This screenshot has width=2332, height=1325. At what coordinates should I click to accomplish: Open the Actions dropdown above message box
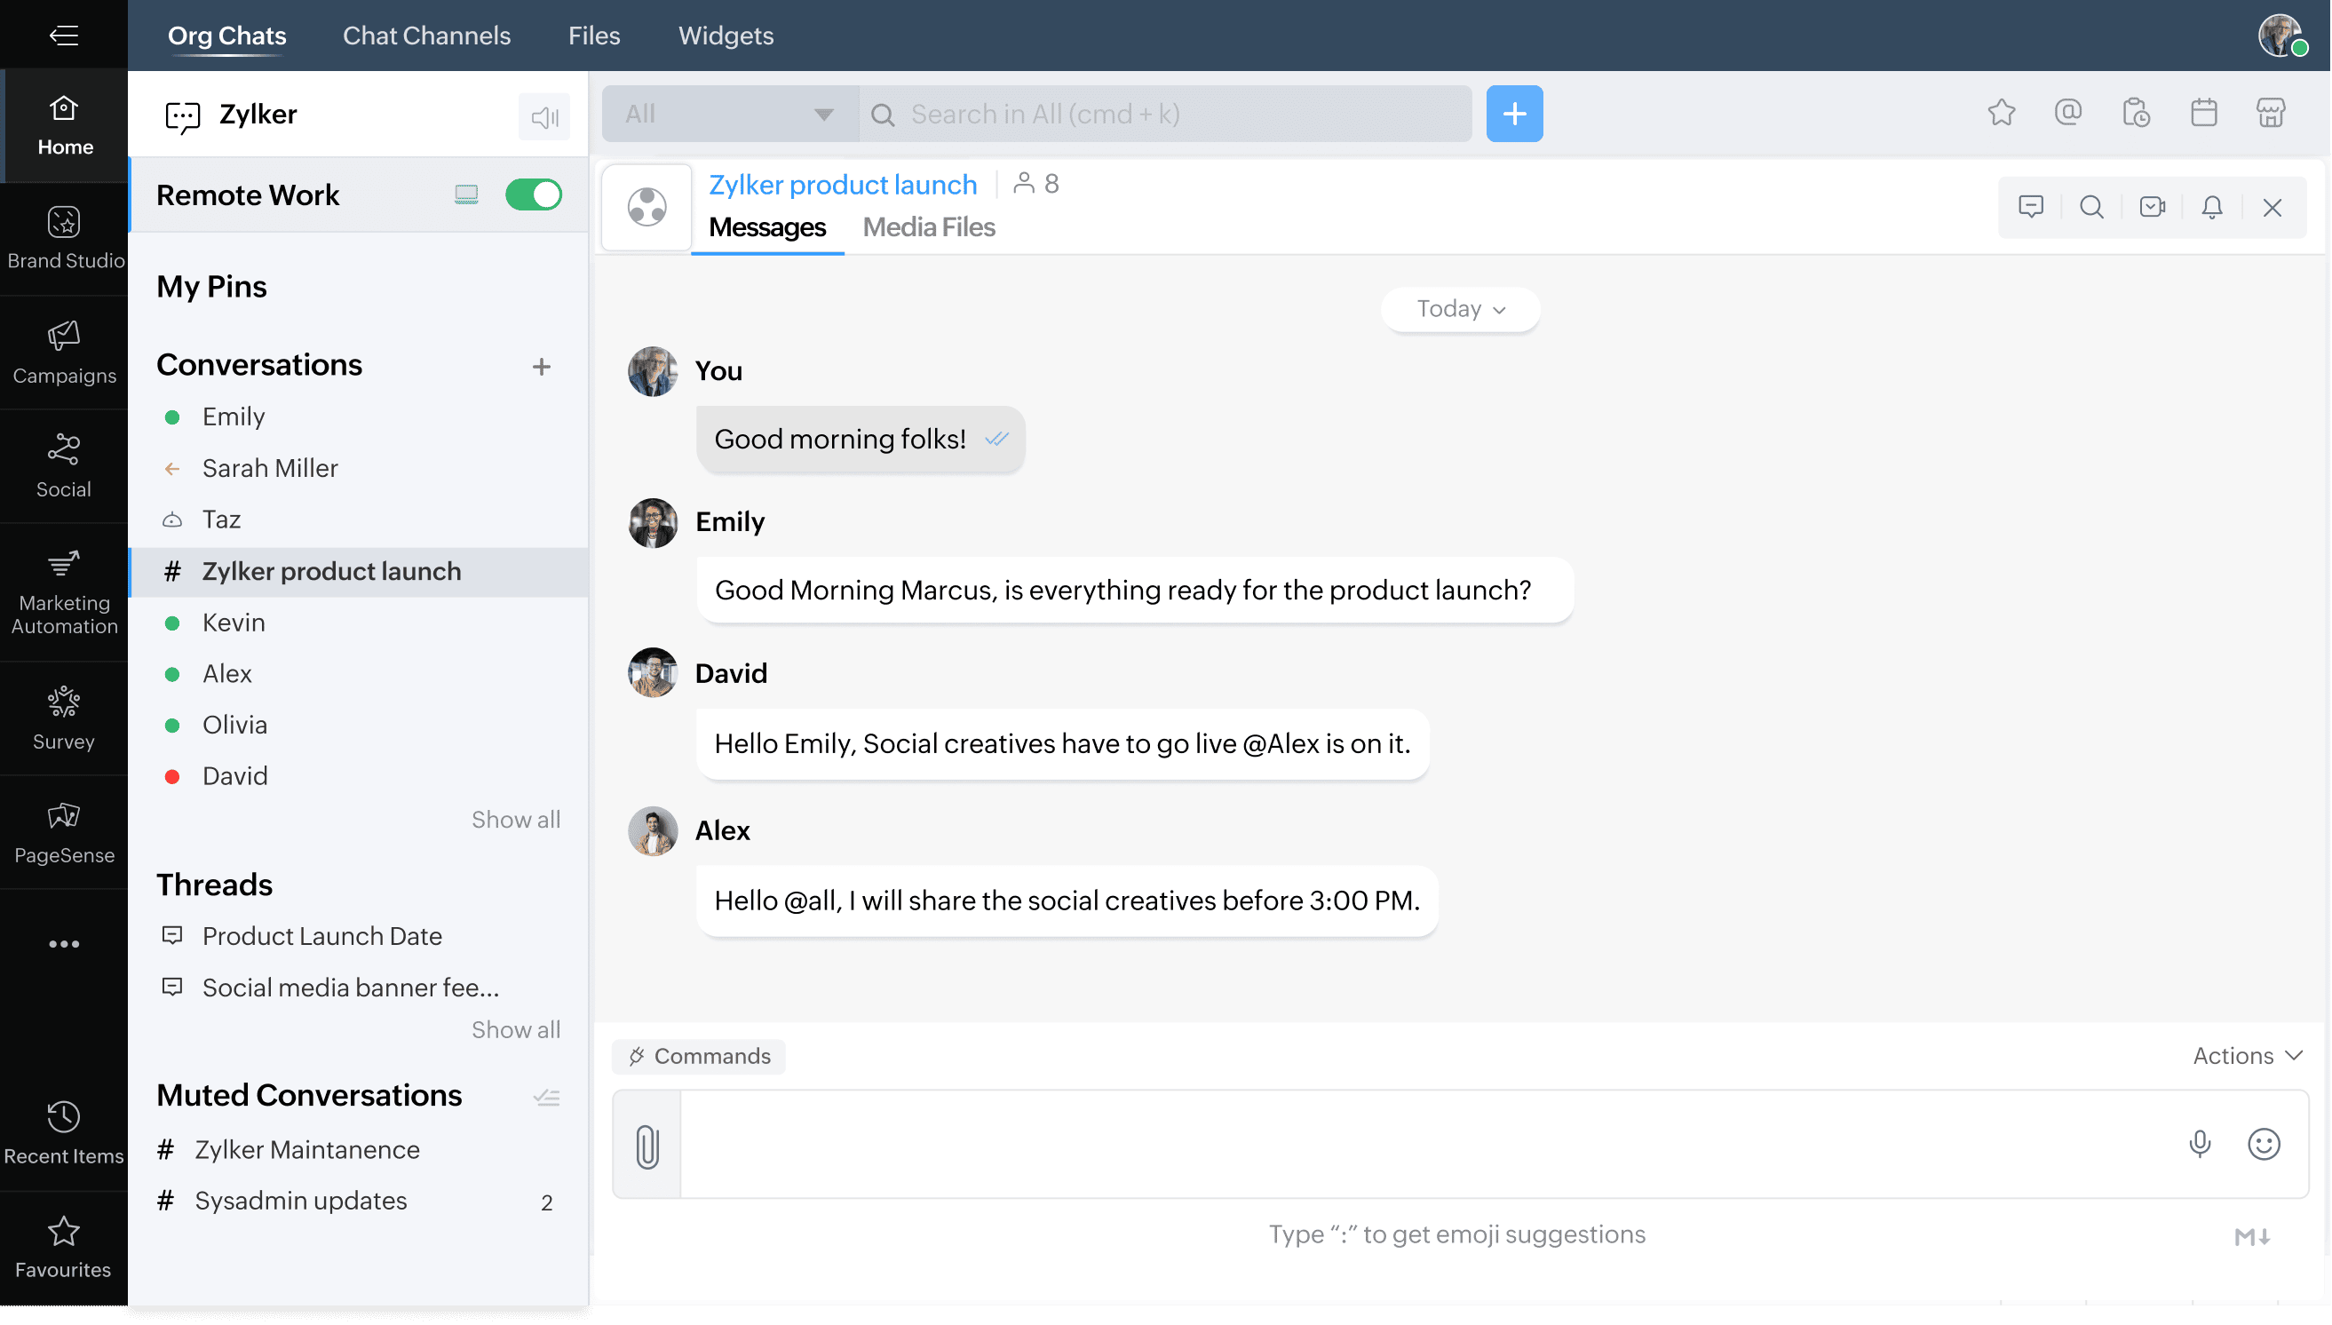point(2248,1057)
